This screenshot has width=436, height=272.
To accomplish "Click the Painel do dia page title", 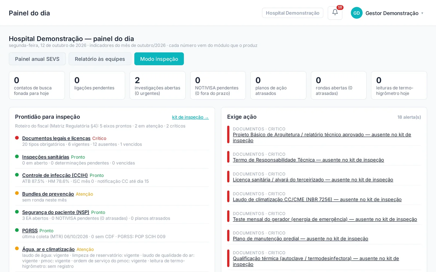I will (x=29, y=13).
